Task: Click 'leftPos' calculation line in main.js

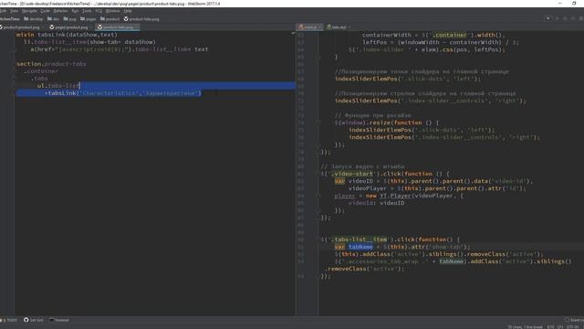Action: point(441,42)
